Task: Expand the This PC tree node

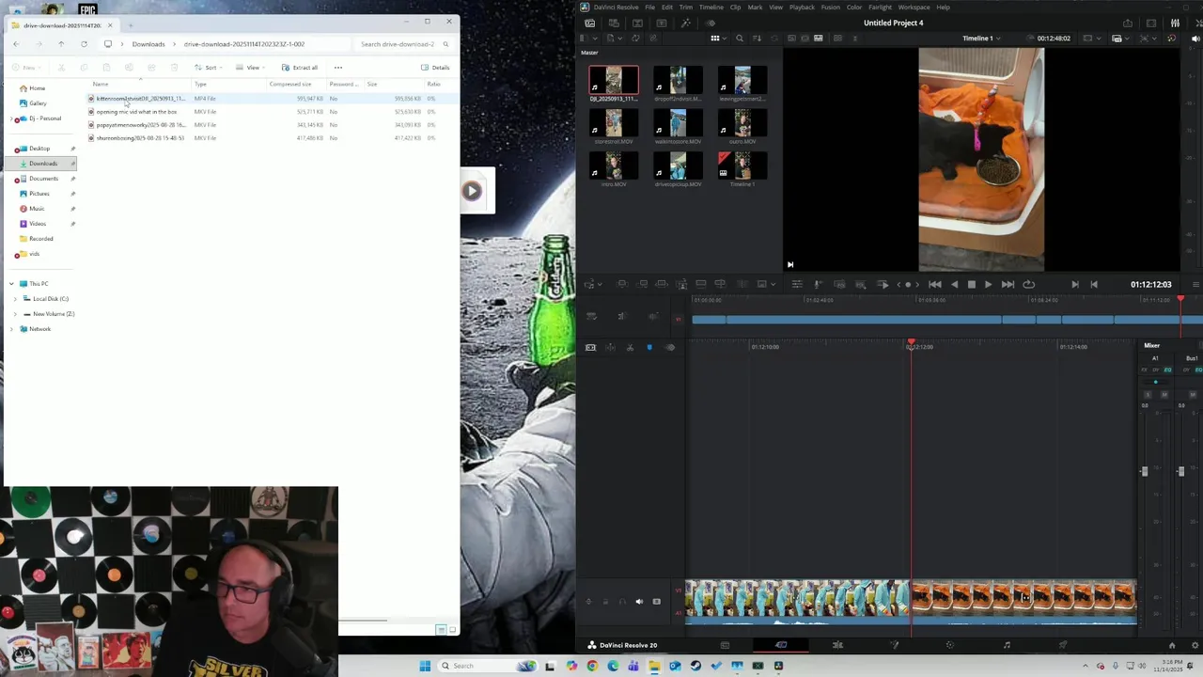Action: click(x=11, y=284)
